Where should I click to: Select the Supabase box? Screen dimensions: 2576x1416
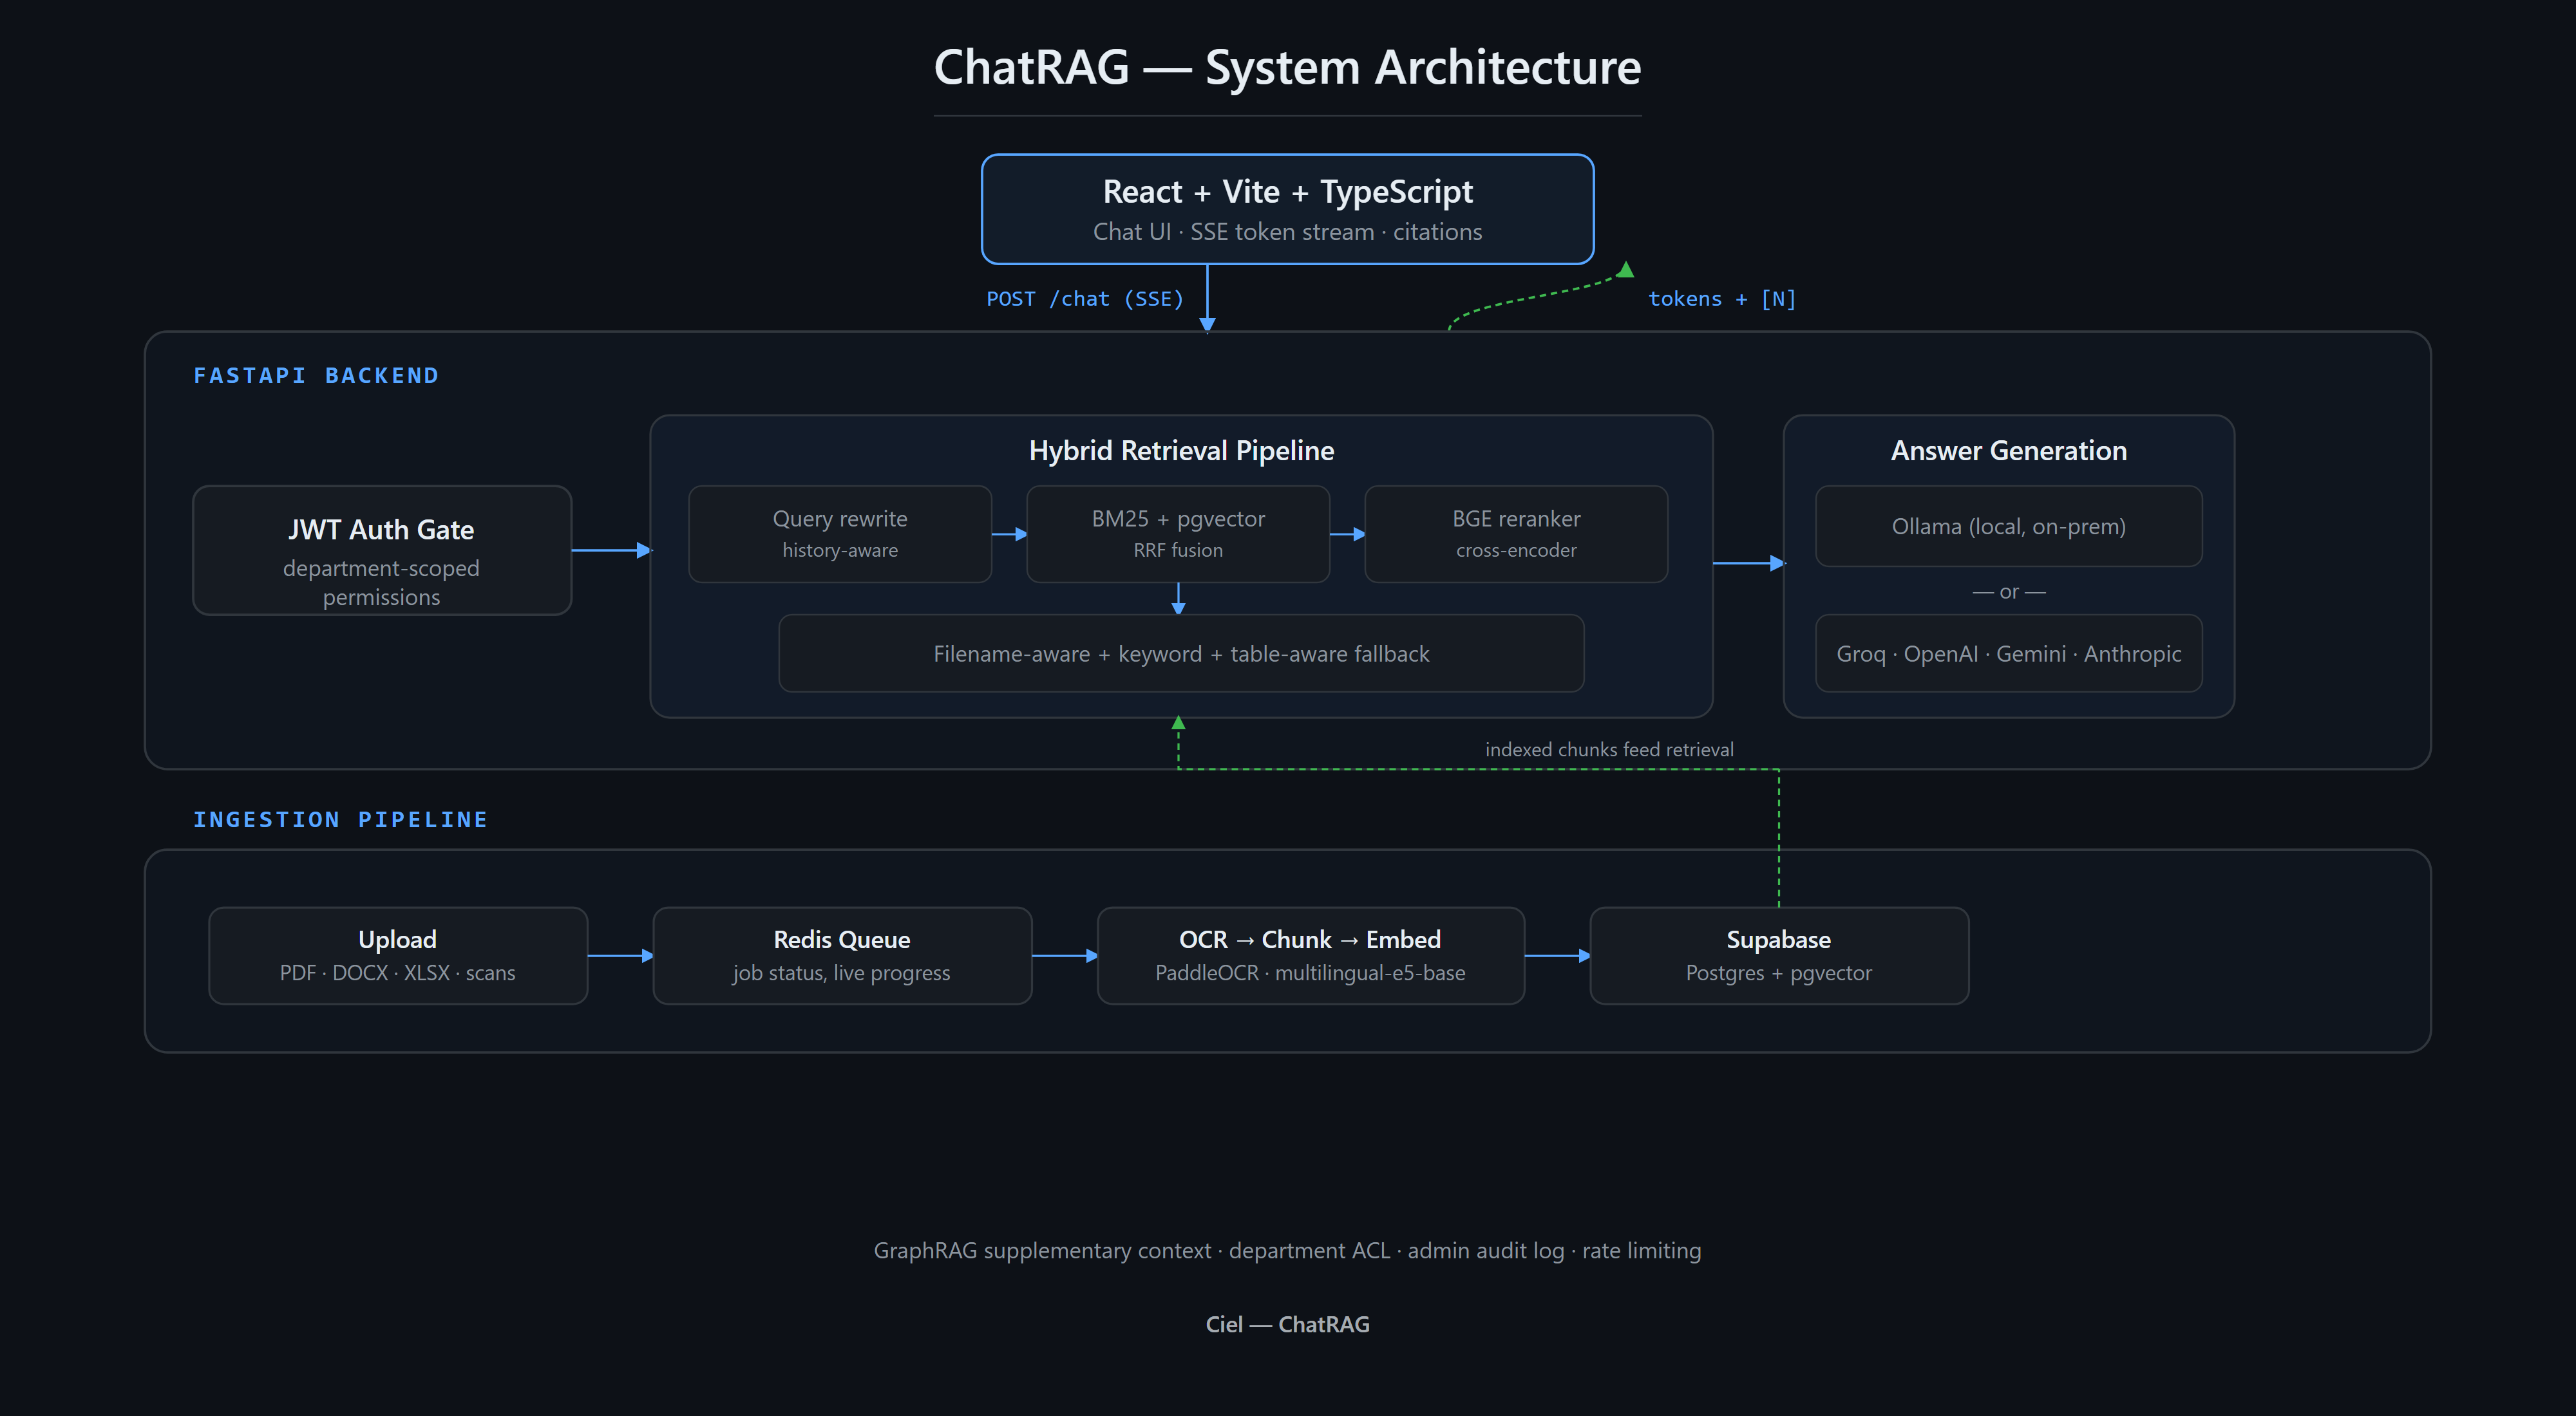(x=1779, y=955)
